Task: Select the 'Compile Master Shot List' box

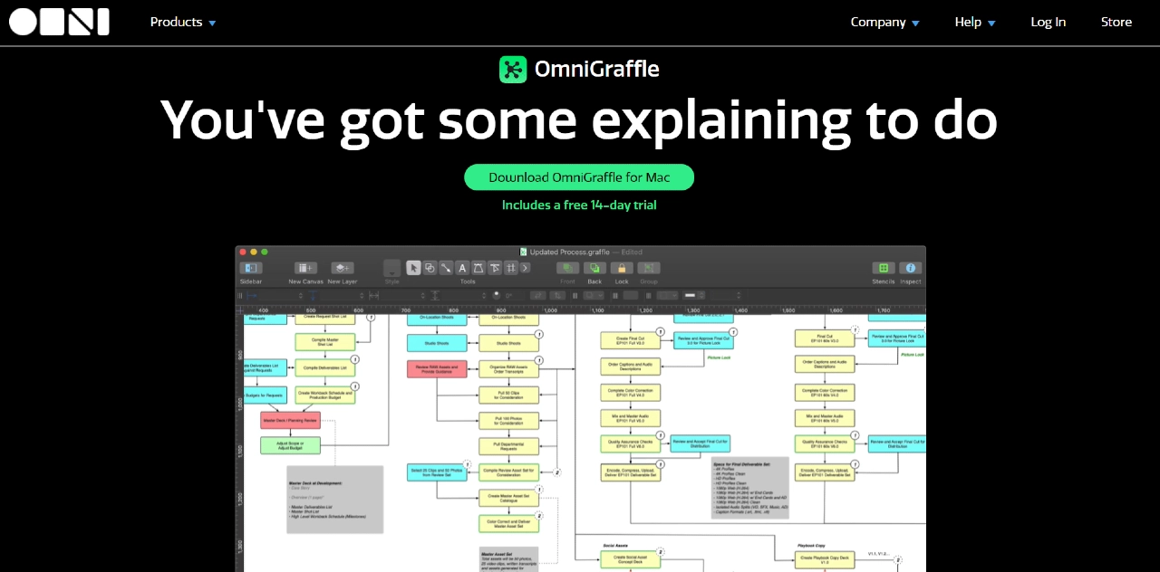Action: click(x=324, y=342)
